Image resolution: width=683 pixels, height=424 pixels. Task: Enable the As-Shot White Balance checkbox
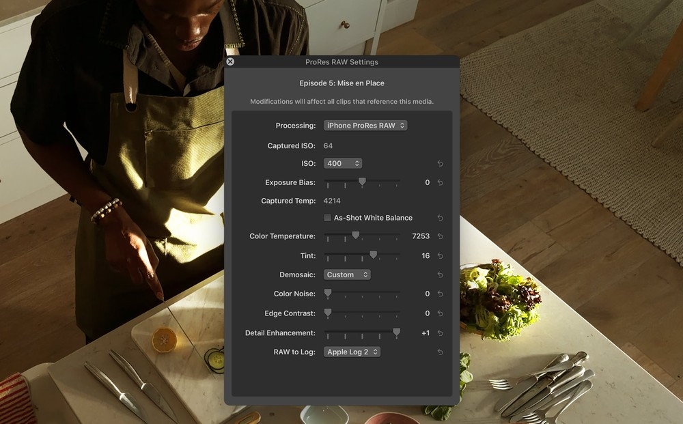click(x=328, y=218)
